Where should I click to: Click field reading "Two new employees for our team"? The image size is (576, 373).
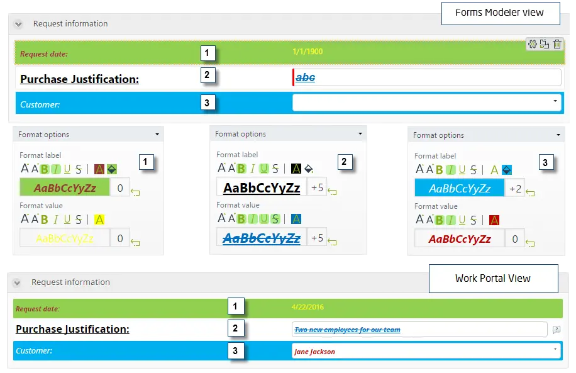point(419,330)
